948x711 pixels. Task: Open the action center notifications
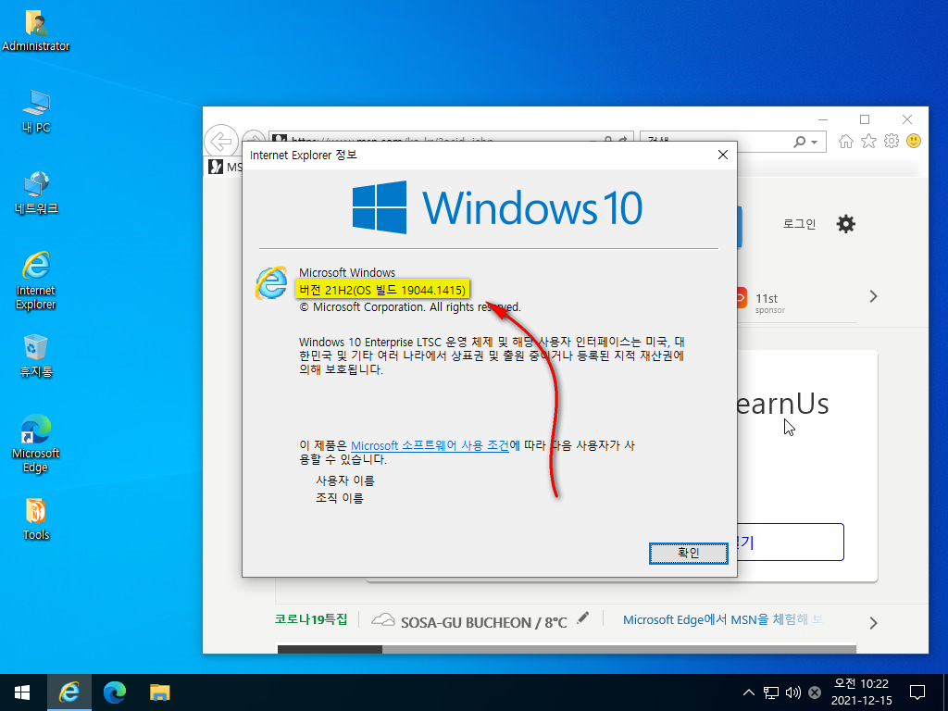[x=917, y=692]
